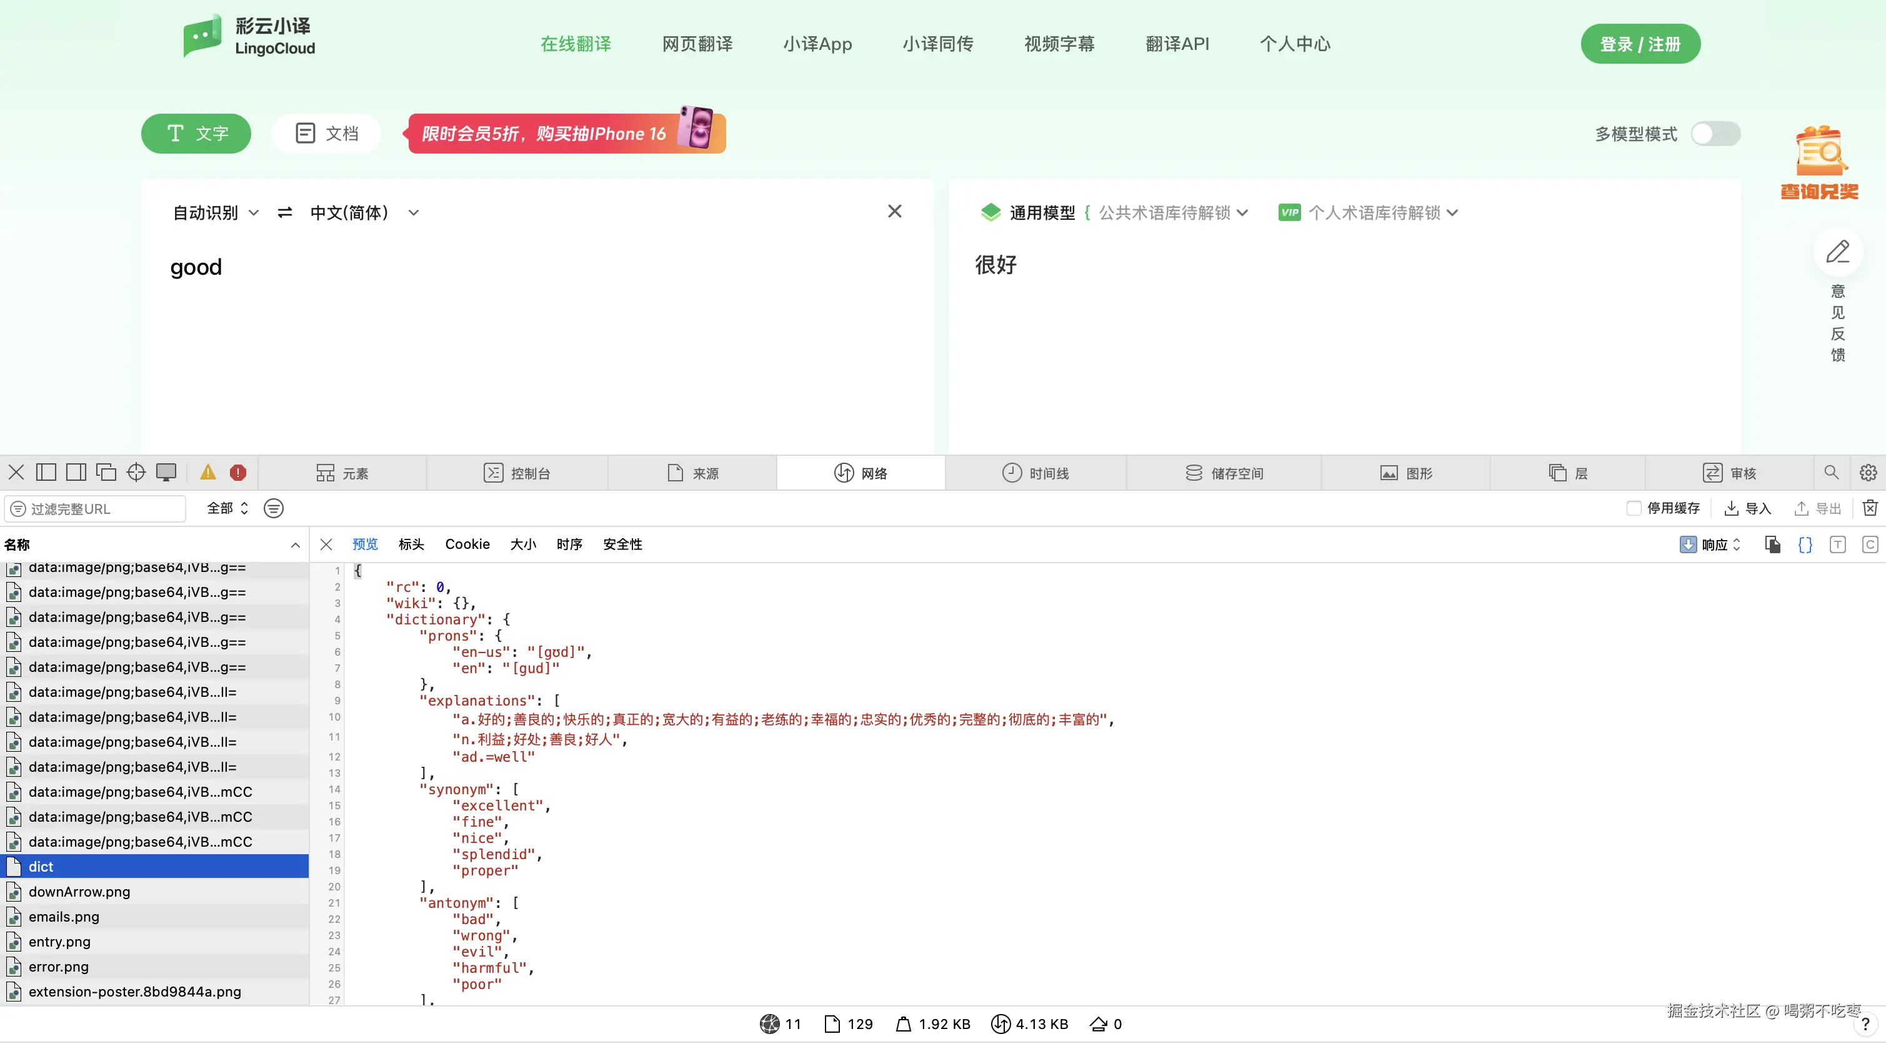Screen dimensions: 1886x1044
Task: Open the devtools settings gear
Action: point(1868,473)
